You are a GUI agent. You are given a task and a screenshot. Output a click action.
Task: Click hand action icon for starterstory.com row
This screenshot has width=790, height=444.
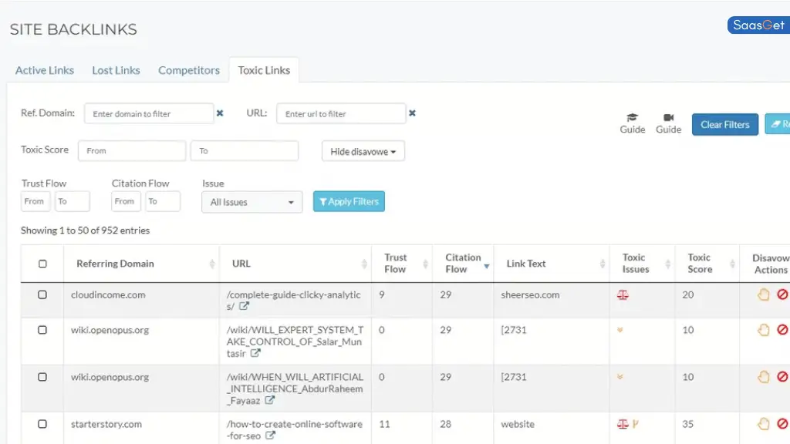click(763, 424)
